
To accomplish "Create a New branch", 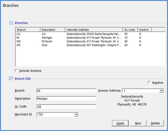I will coord(138,123).
